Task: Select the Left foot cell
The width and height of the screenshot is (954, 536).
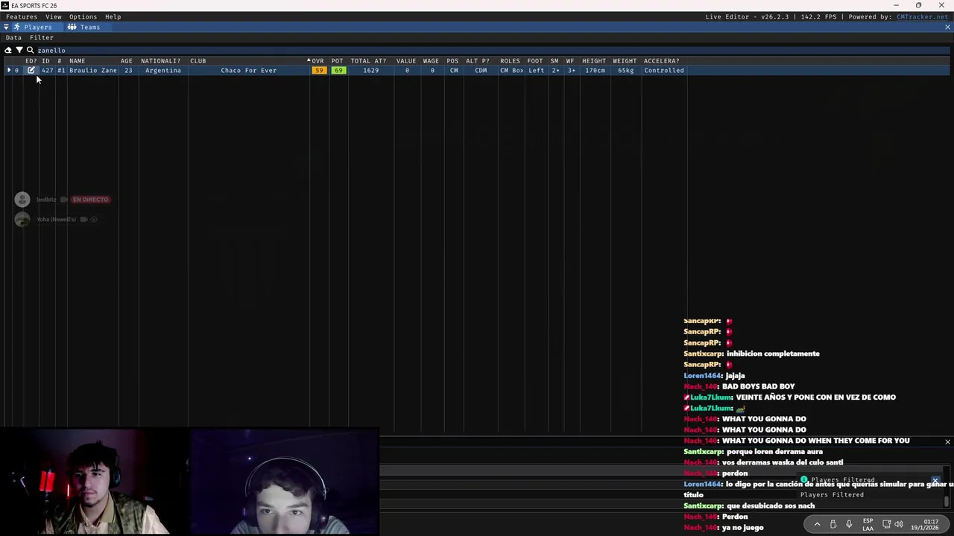Action: tap(537, 70)
